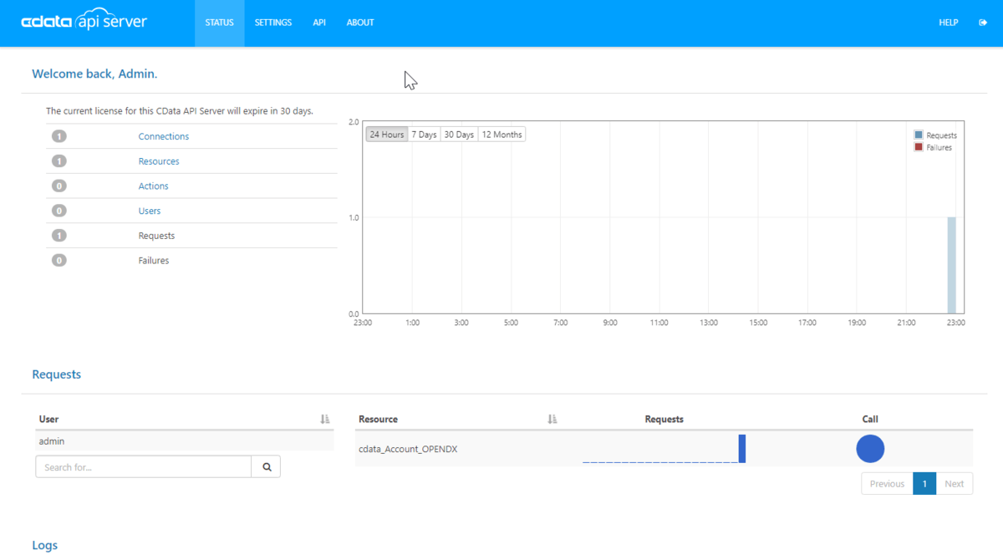
Task: Select the 24 Hours chart range
Action: [x=387, y=135]
